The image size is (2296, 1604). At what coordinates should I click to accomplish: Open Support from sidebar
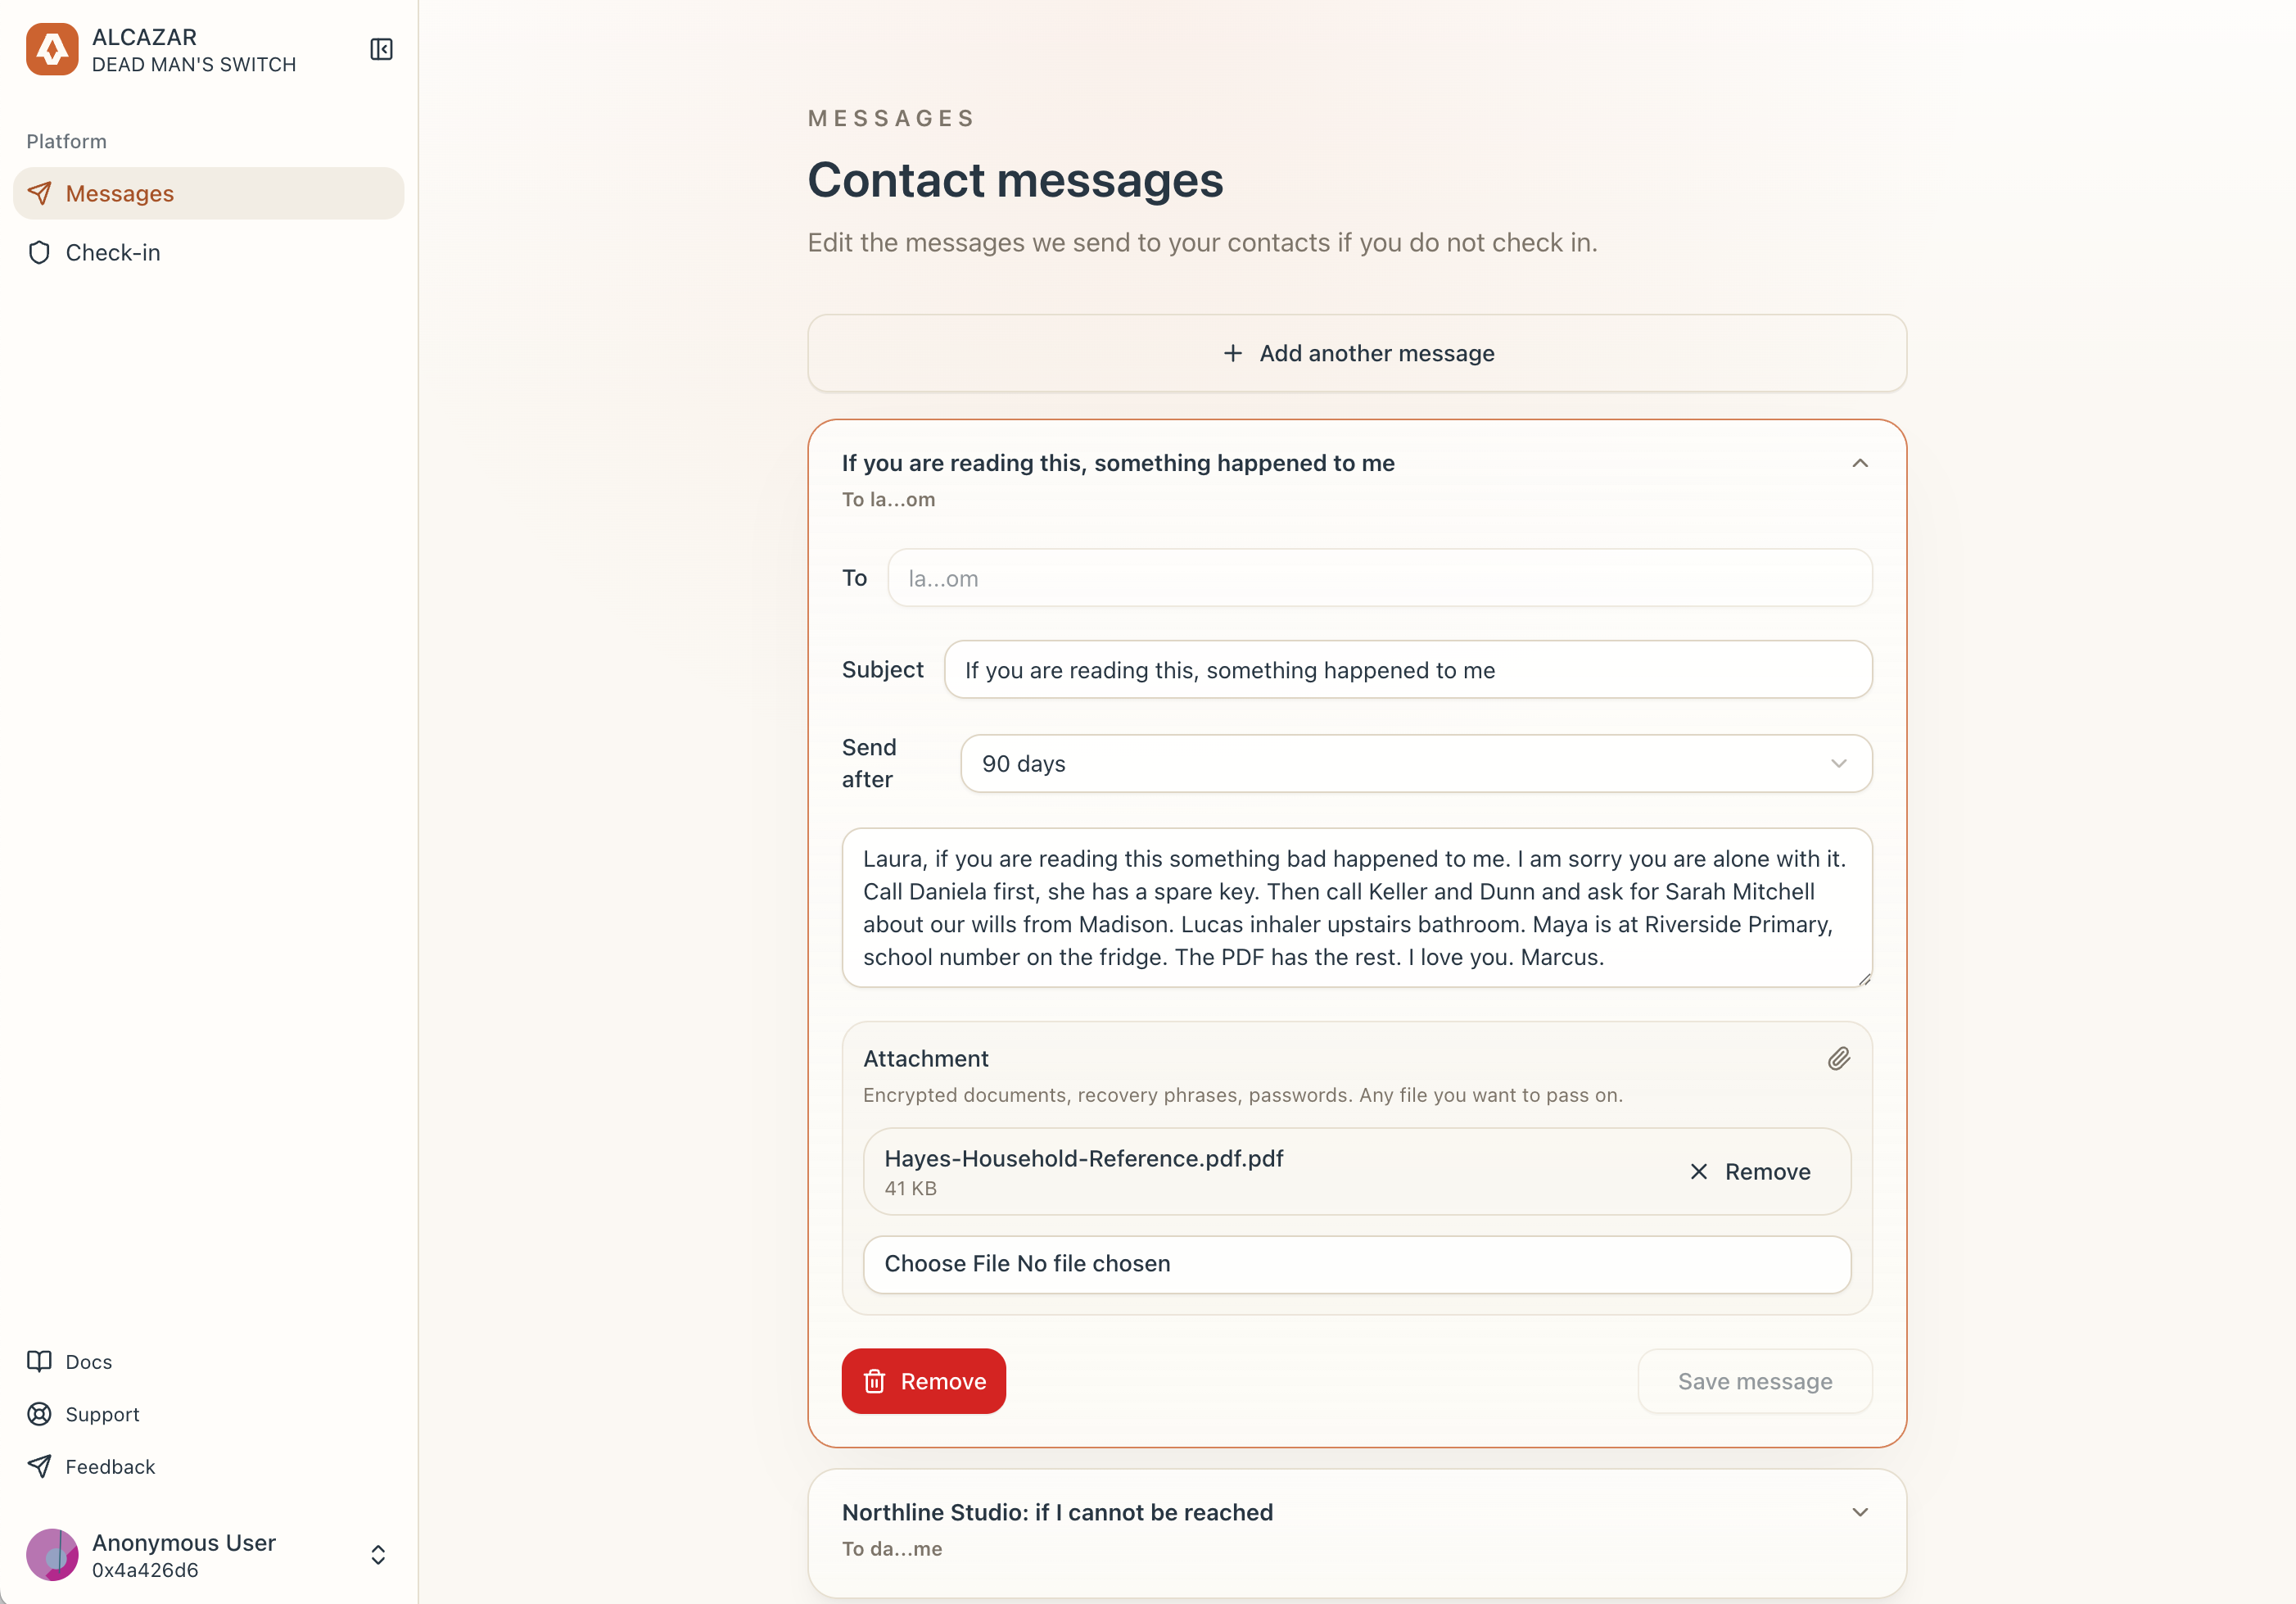pos(102,1414)
